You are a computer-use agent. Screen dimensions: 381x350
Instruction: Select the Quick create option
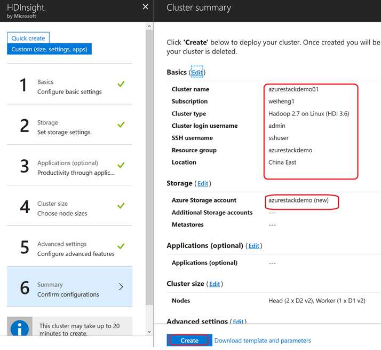pyautogui.click(x=28, y=38)
